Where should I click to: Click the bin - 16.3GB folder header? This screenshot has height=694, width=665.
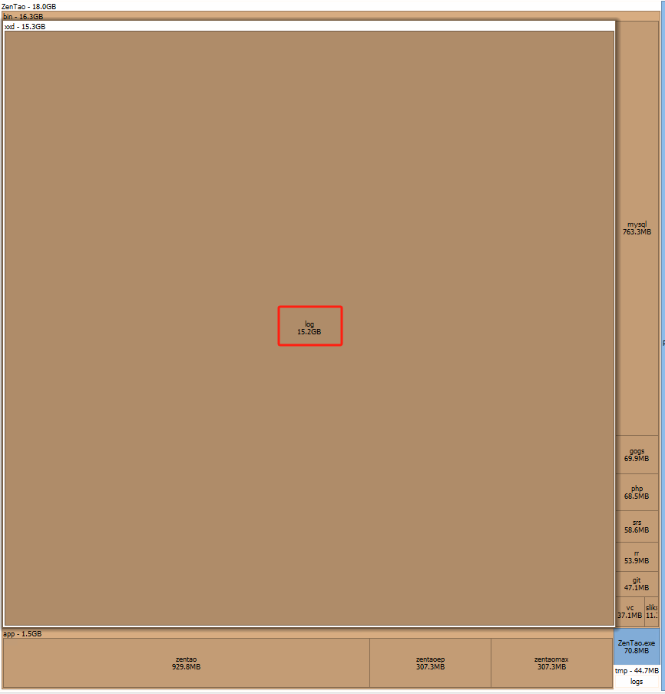pyautogui.click(x=331, y=16)
